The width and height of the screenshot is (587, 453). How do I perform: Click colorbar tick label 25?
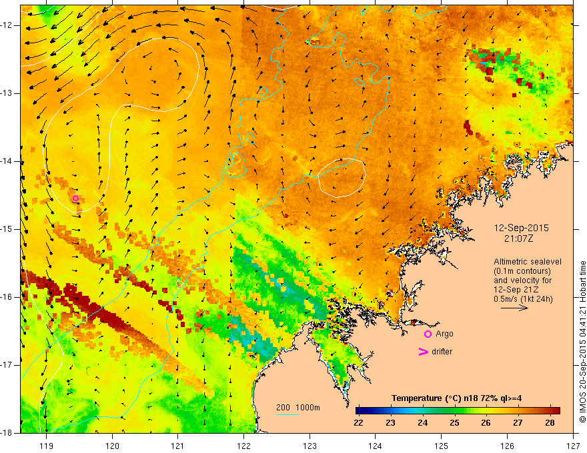tap(454, 423)
